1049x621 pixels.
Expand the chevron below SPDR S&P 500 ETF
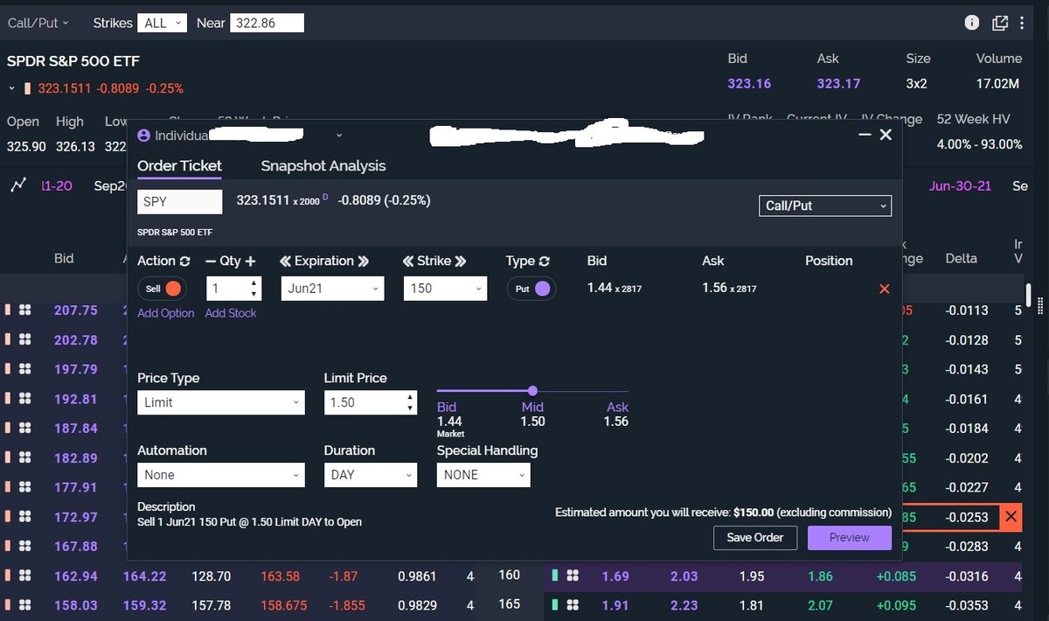pyautogui.click(x=12, y=88)
